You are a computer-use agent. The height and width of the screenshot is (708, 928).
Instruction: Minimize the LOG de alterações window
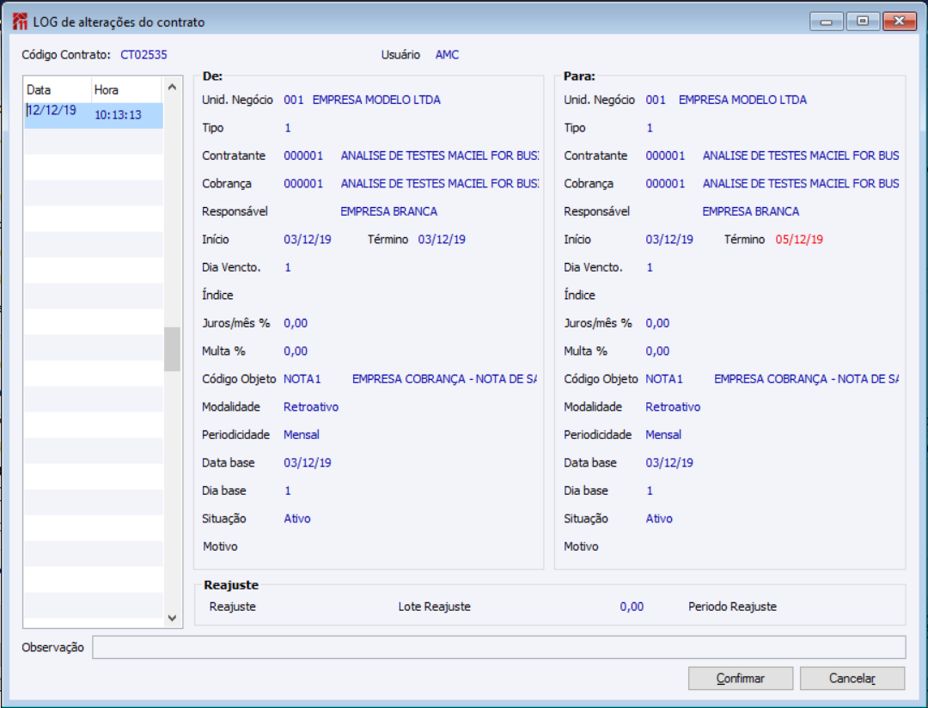point(826,21)
